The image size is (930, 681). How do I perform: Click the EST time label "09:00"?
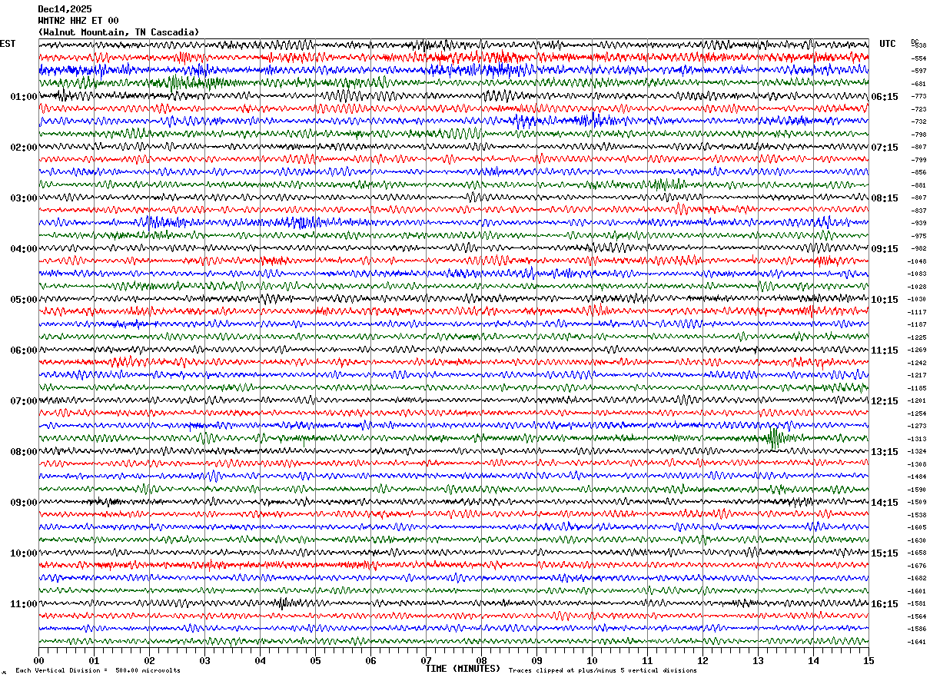[x=24, y=503]
